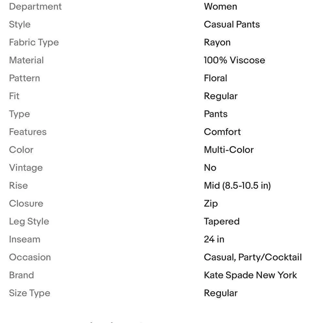Click the Department label
323x323 pixels.
35,6
